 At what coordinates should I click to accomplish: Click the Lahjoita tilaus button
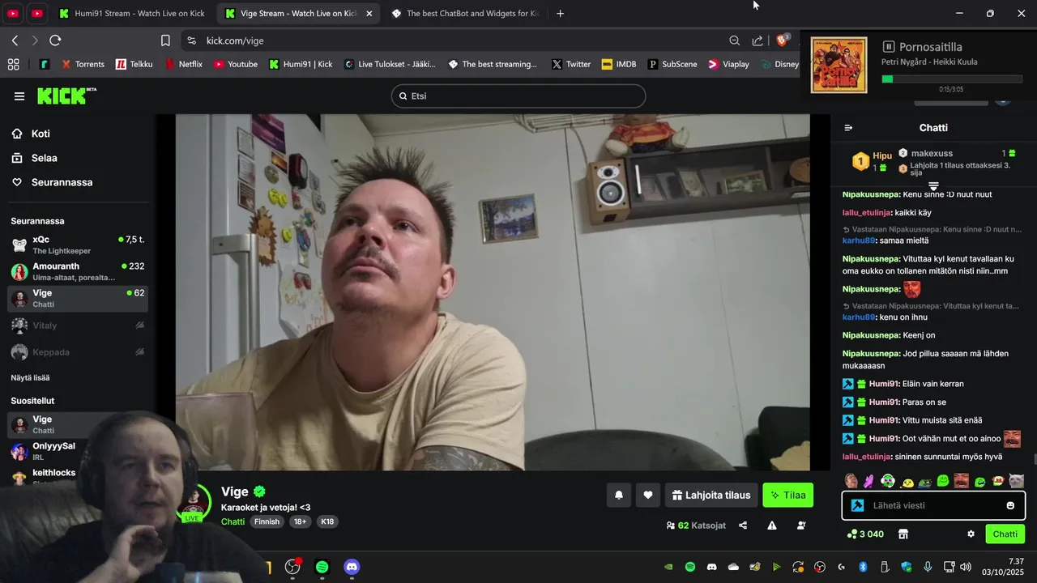click(x=711, y=495)
